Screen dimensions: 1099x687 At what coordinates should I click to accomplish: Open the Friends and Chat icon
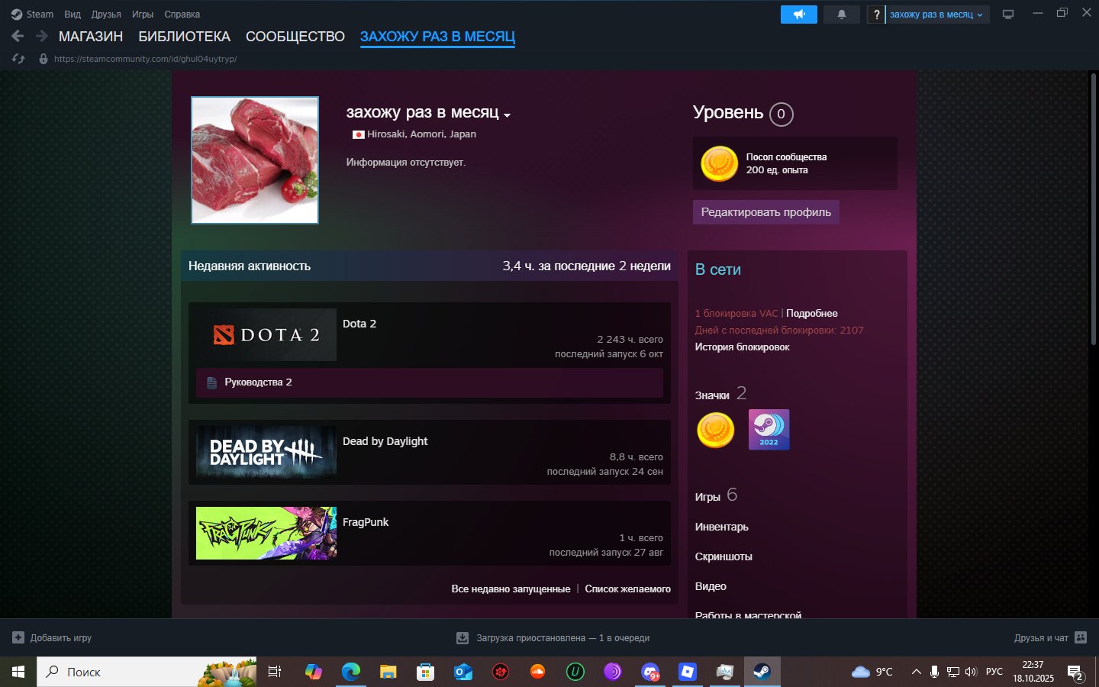point(1080,637)
